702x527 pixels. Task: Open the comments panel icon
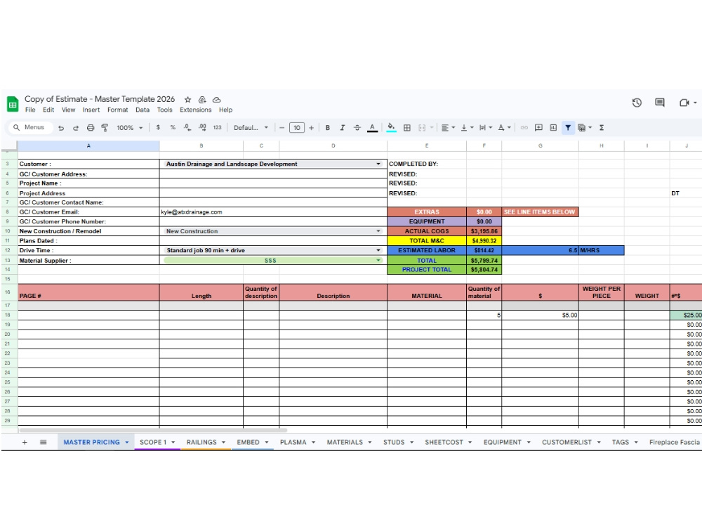point(660,103)
